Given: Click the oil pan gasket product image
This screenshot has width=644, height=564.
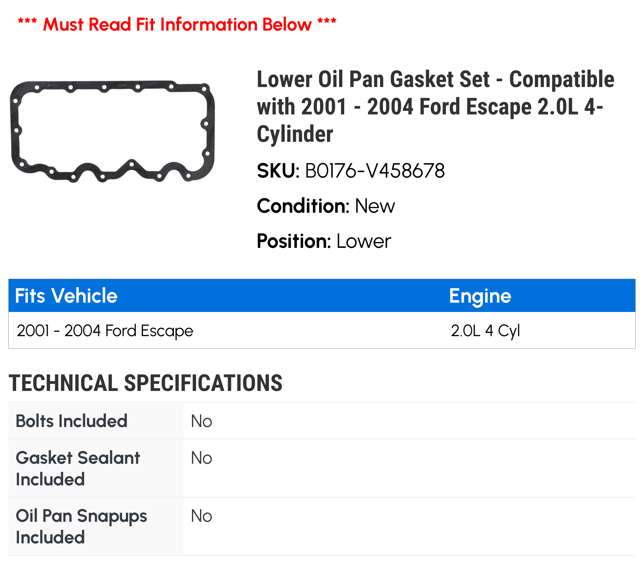Looking at the screenshot, I should click(112, 131).
